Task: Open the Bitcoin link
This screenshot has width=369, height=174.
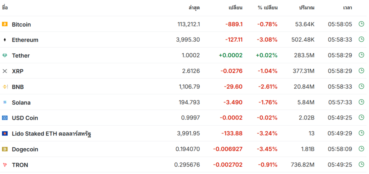Action: (21, 24)
